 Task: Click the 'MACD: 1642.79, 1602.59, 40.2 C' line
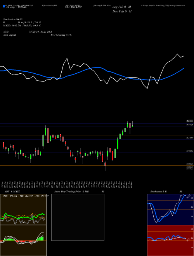pos(22,26)
